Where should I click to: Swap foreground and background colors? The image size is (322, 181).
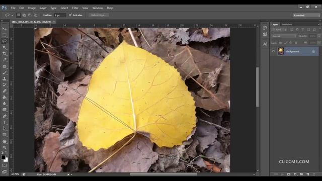coord(7,152)
